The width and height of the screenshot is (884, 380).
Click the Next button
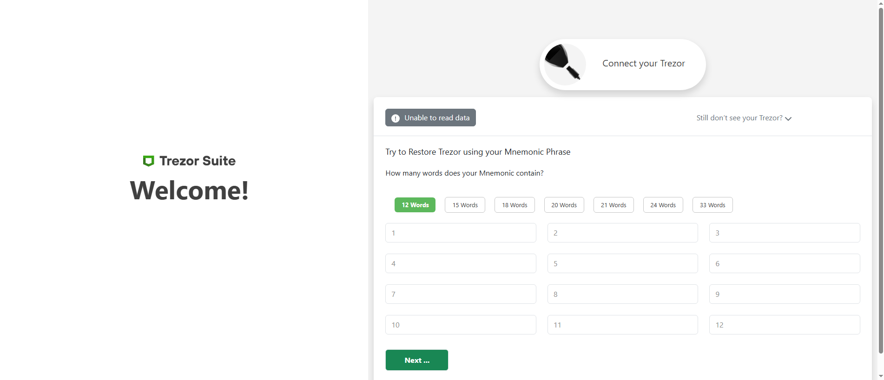(417, 360)
